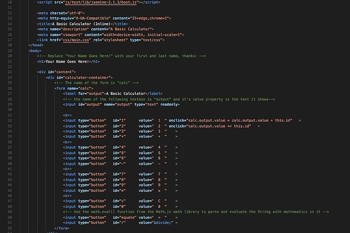
Task: Click the input with id="*"
Action: coord(120,191)
